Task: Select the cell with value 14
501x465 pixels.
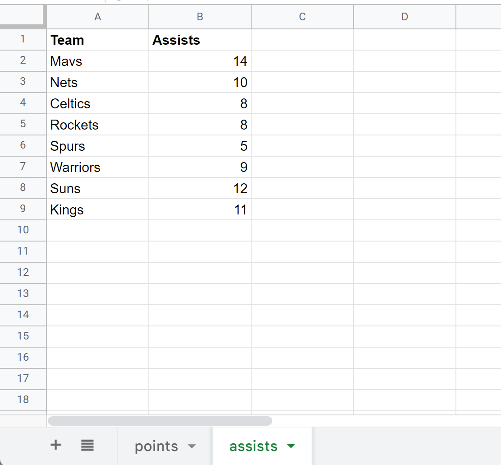Action: (200, 61)
